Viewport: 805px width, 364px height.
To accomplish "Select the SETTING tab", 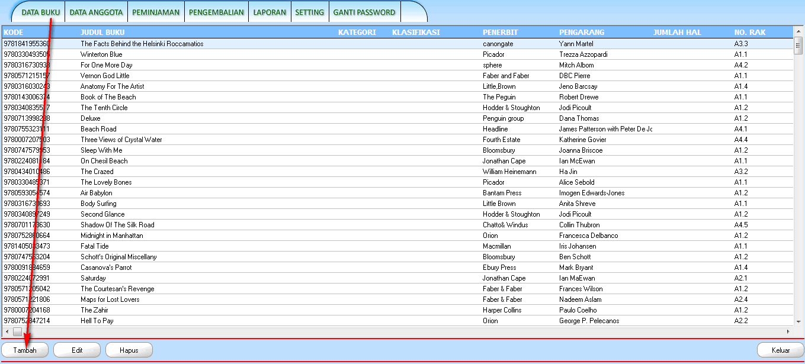I will [x=309, y=12].
